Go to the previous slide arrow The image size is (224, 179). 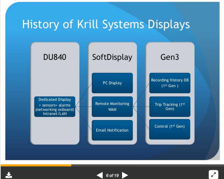pos(100,175)
